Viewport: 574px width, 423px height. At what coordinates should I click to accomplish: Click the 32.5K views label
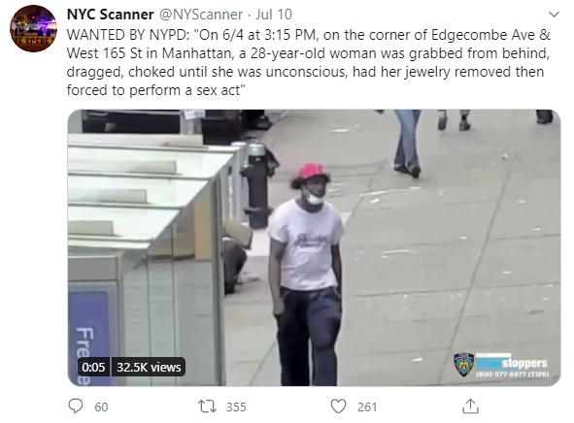tap(149, 367)
